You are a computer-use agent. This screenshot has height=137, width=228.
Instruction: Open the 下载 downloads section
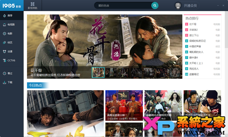click(x=12, y=83)
